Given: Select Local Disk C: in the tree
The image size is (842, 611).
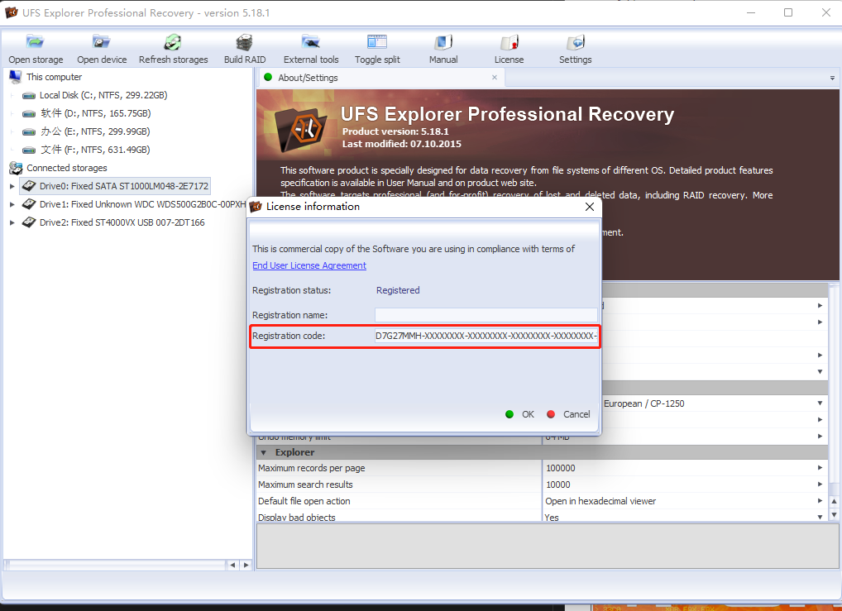Looking at the screenshot, I should pyautogui.click(x=103, y=95).
